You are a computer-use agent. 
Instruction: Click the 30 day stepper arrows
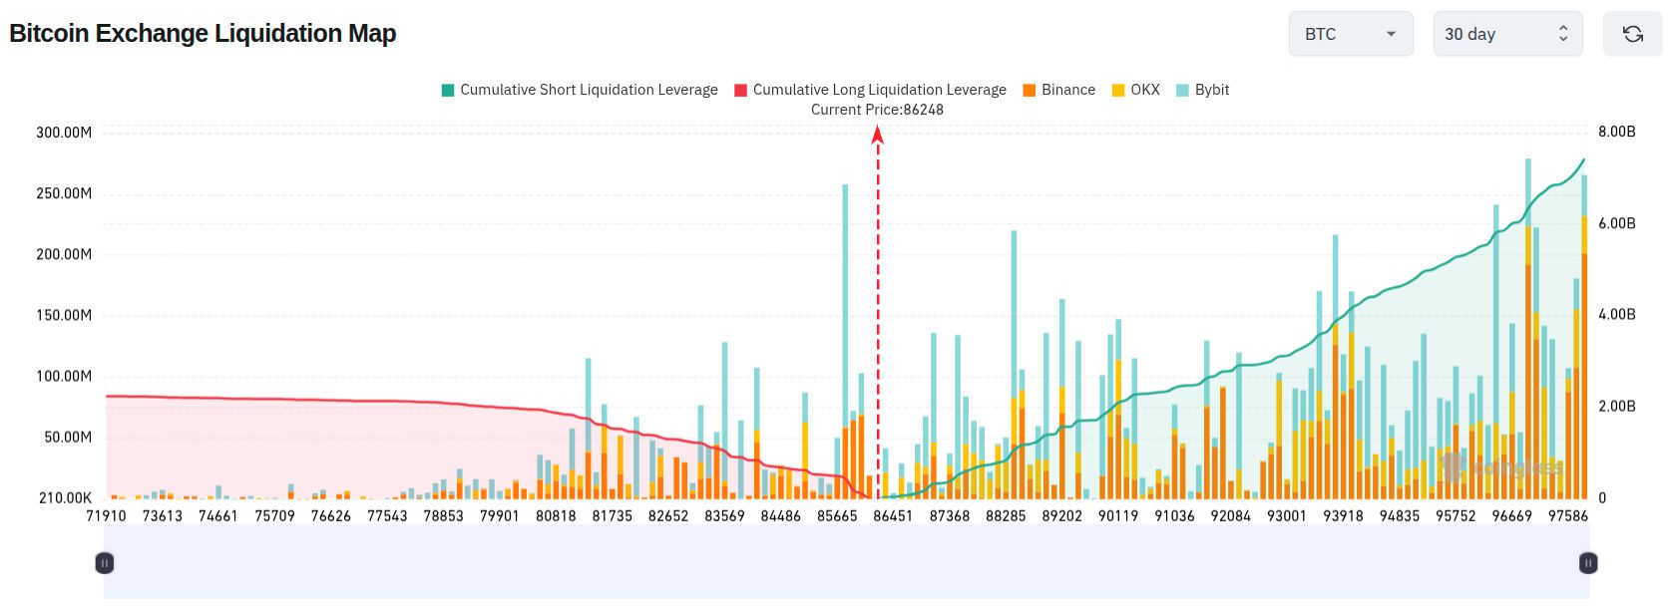click(x=1563, y=34)
